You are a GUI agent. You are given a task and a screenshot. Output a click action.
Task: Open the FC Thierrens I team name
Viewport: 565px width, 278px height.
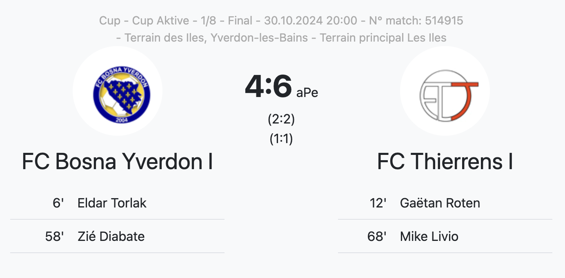[x=445, y=161]
